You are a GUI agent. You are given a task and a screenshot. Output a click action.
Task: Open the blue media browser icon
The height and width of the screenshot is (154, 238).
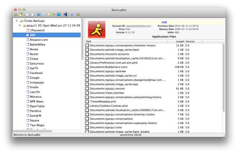click(x=59, y=14)
